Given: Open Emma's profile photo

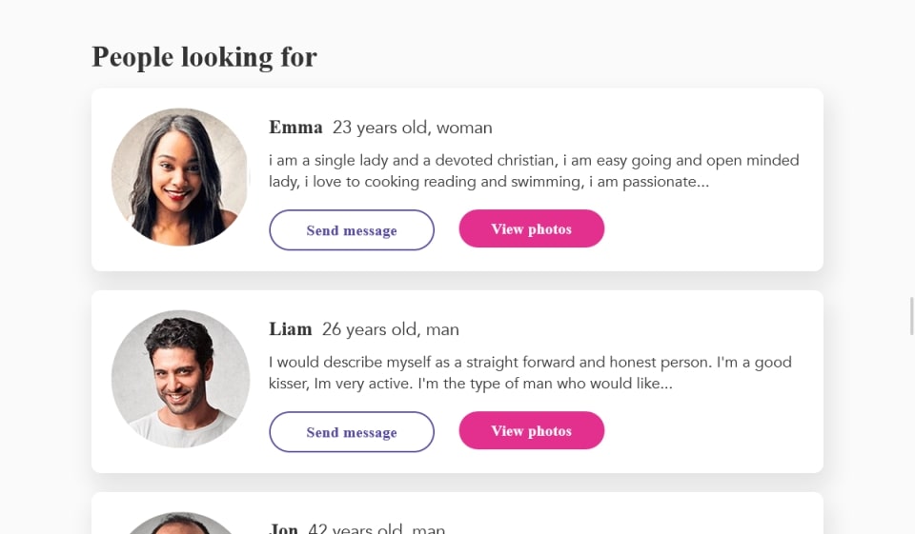Looking at the screenshot, I should (180, 177).
